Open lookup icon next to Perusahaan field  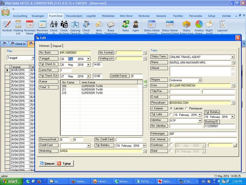click(233, 103)
